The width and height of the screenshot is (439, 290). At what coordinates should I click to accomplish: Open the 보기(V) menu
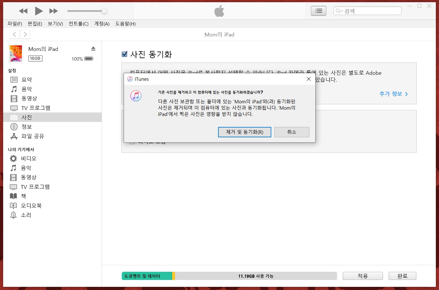[55, 24]
